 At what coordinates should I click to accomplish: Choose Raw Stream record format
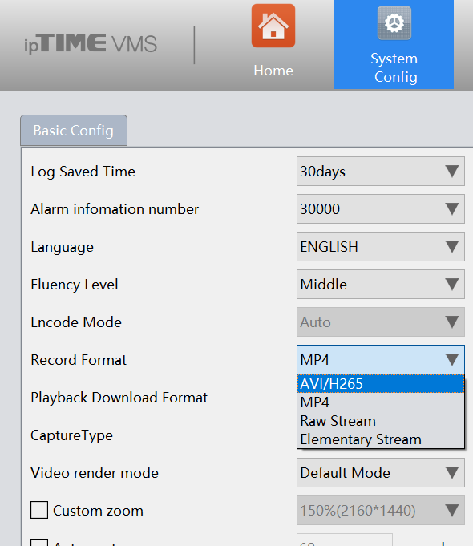pos(381,421)
